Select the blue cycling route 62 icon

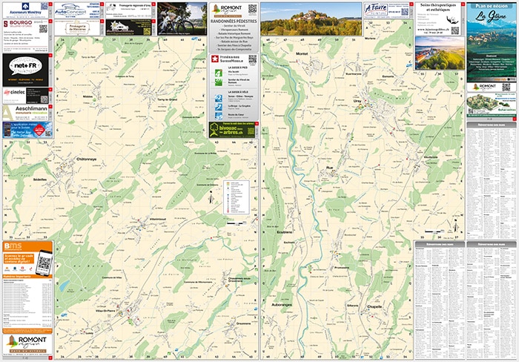pos(219,98)
